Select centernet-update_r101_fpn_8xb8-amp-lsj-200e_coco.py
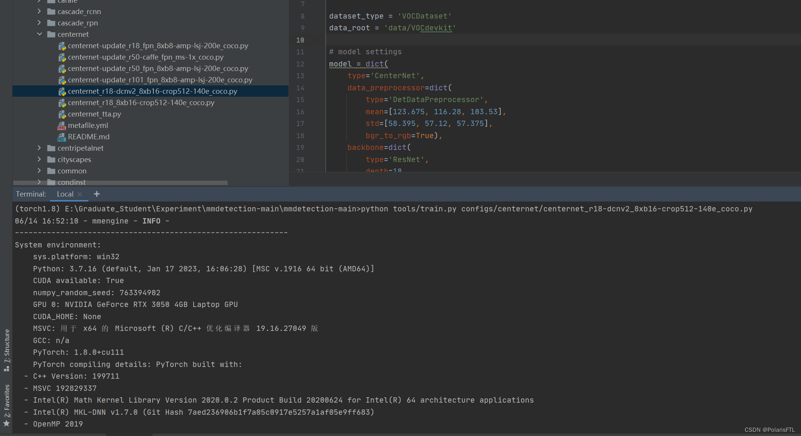Viewport: 801px width, 436px height. click(x=160, y=80)
